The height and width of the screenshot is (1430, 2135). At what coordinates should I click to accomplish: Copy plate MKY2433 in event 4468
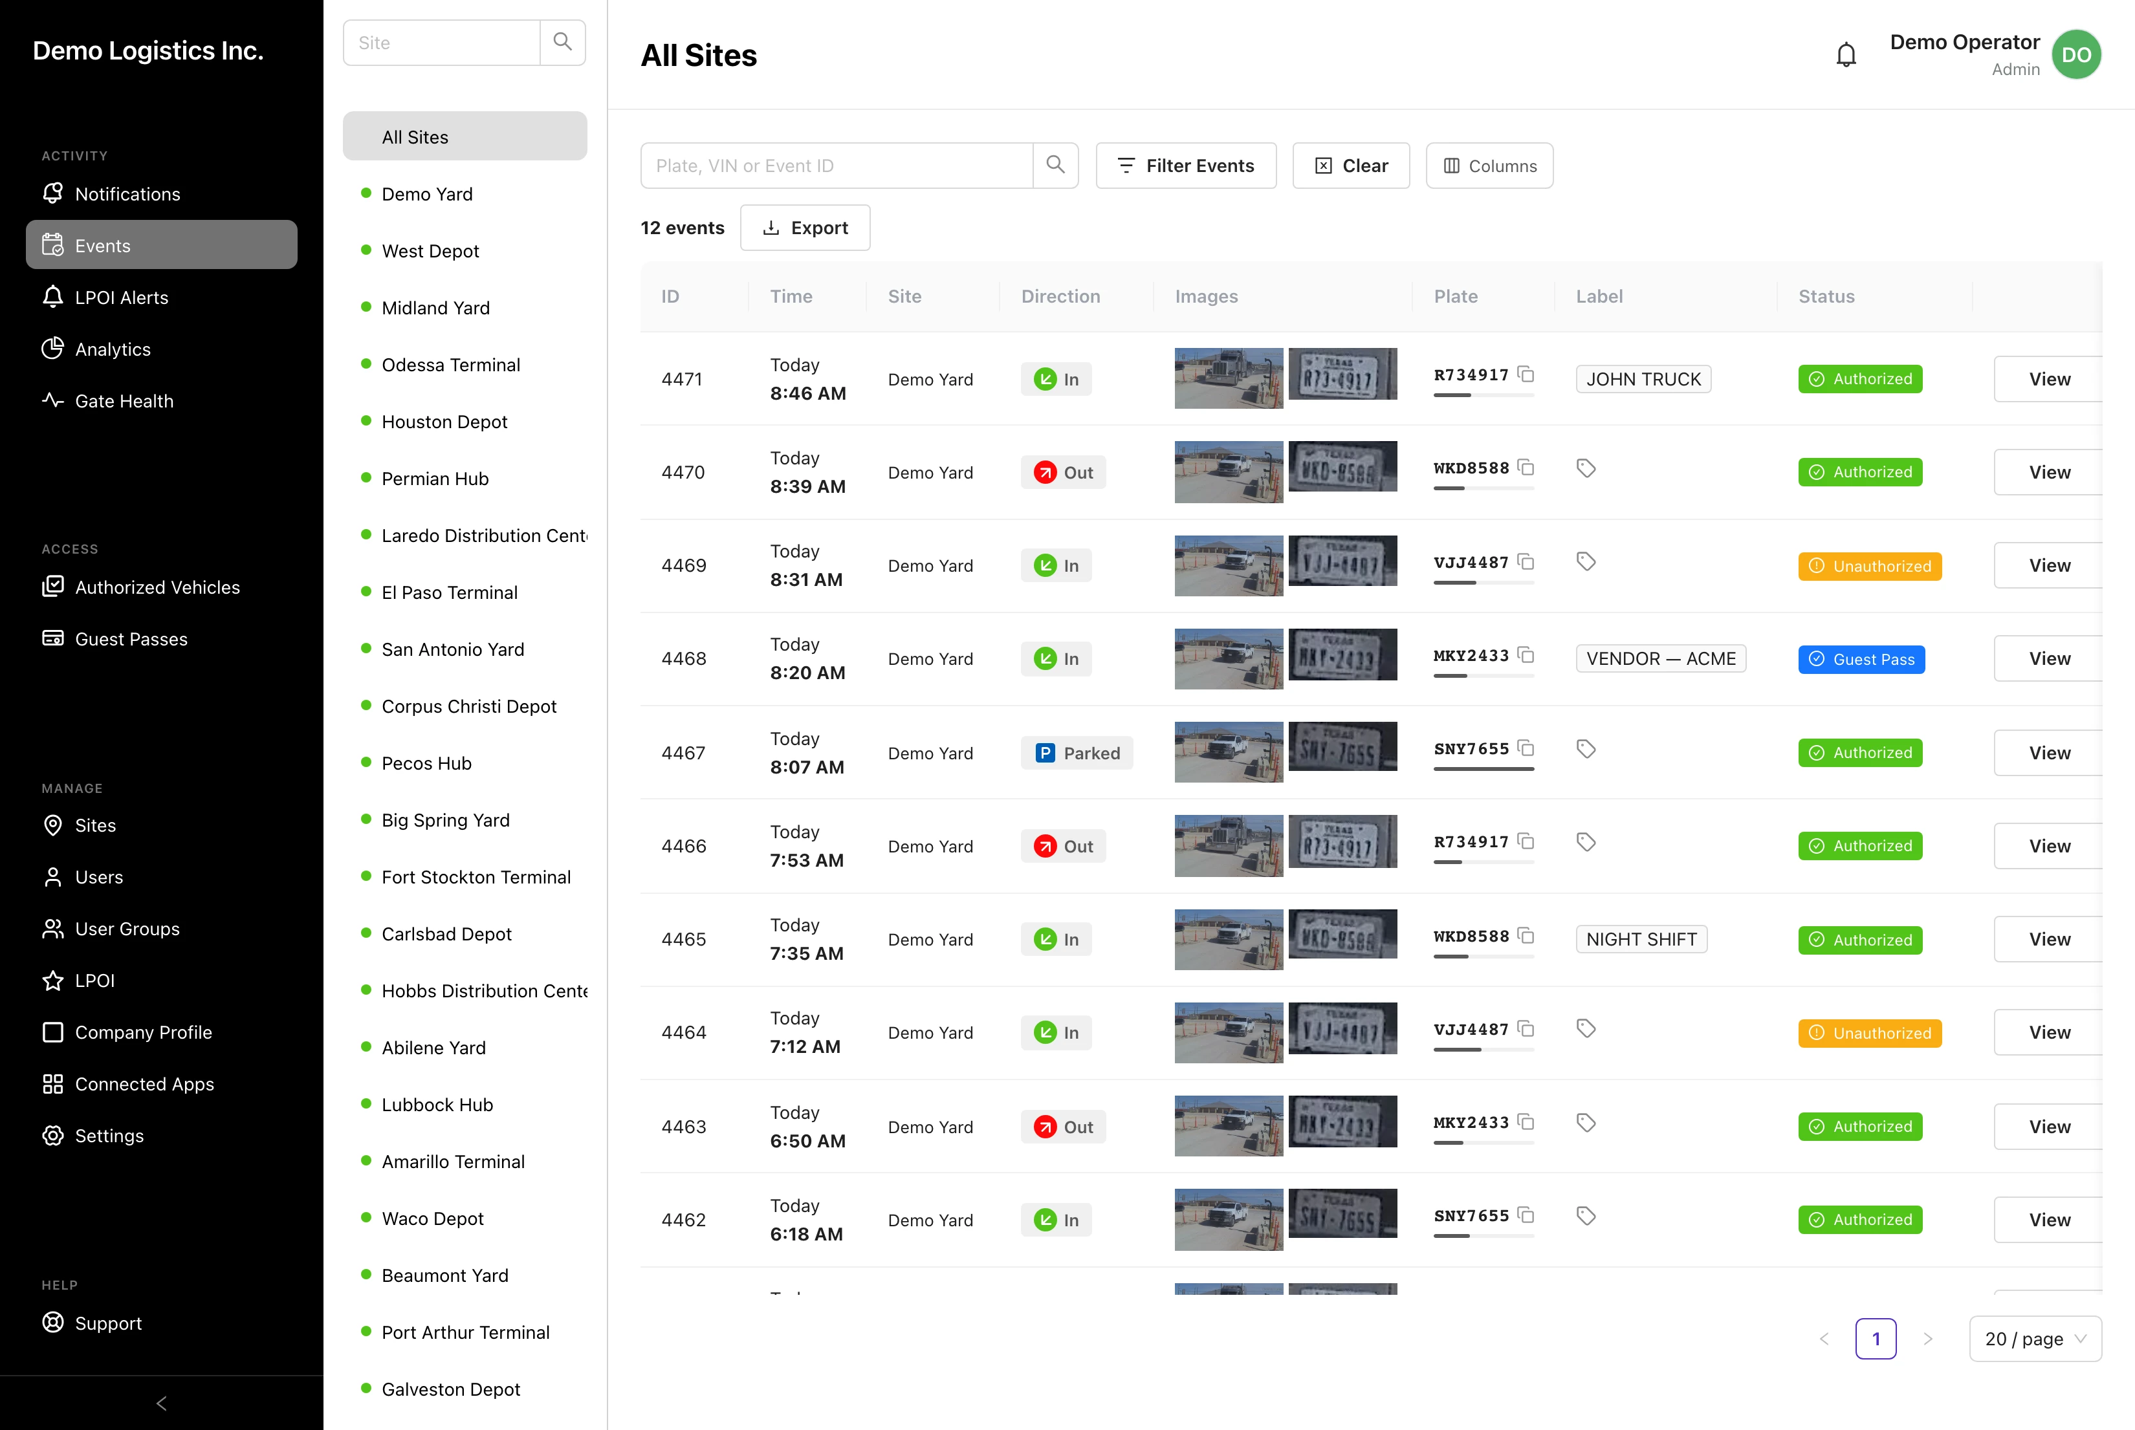pyautogui.click(x=1526, y=655)
